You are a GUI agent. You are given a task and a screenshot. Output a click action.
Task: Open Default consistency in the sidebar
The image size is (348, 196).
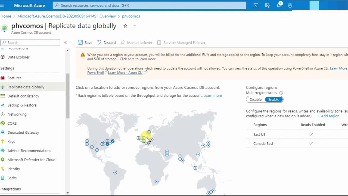[x=23, y=96]
